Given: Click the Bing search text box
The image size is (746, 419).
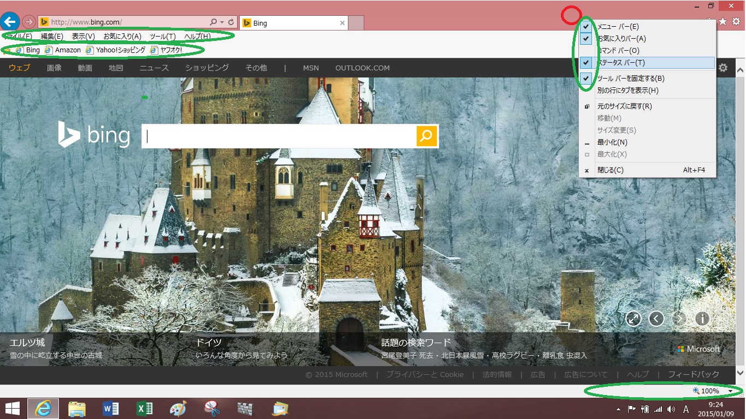Looking at the screenshot, I should coord(279,136).
